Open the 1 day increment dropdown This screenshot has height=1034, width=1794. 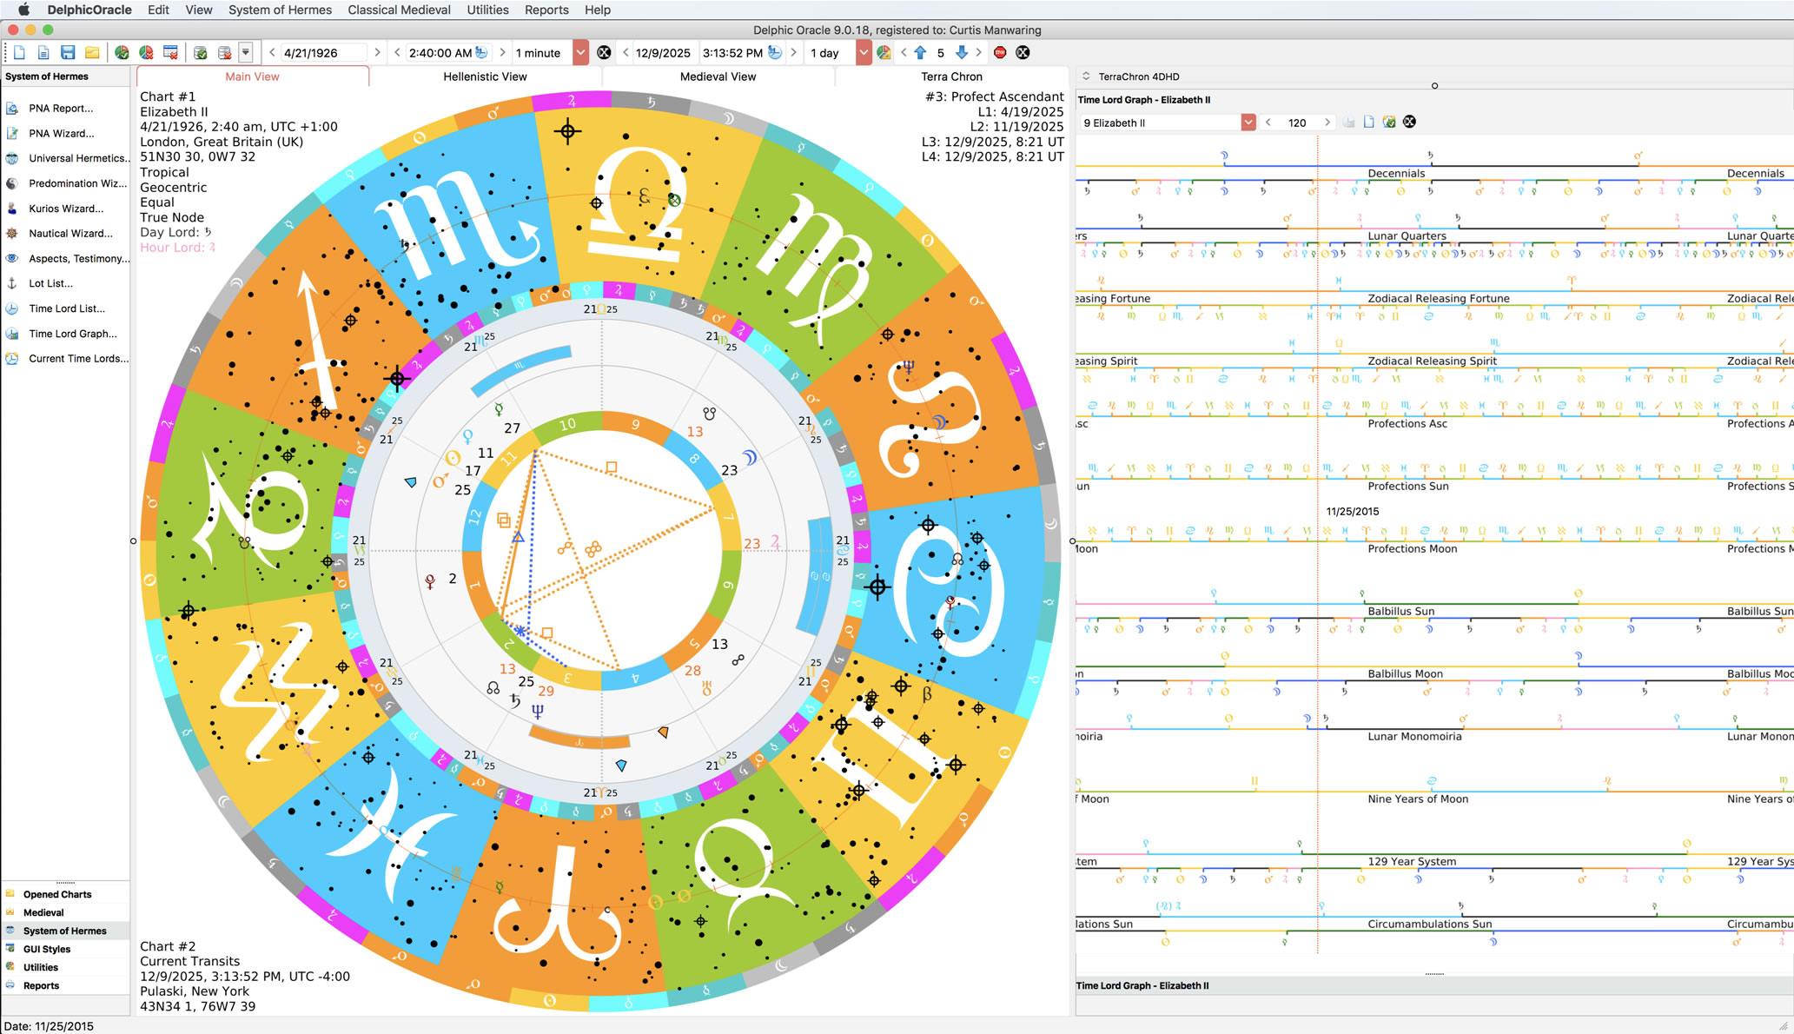point(864,53)
